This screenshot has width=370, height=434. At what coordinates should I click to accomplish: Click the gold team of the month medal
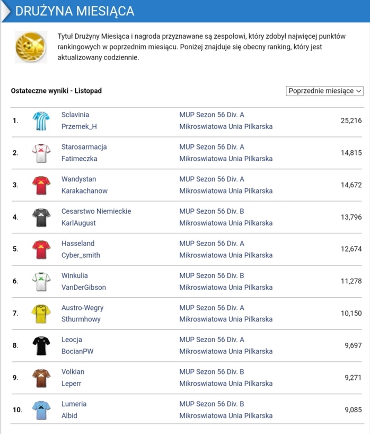coord(31,47)
